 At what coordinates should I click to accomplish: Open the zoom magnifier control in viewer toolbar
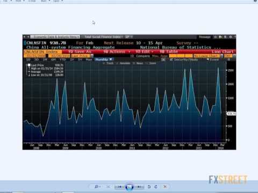pos(97,187)
